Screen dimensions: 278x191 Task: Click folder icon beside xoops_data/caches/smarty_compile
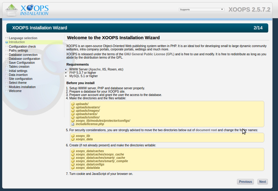73,161
